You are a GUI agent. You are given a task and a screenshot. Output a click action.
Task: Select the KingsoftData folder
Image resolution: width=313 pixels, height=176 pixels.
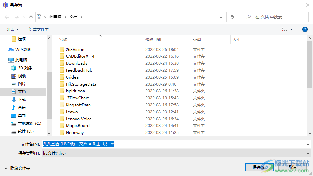78,105
